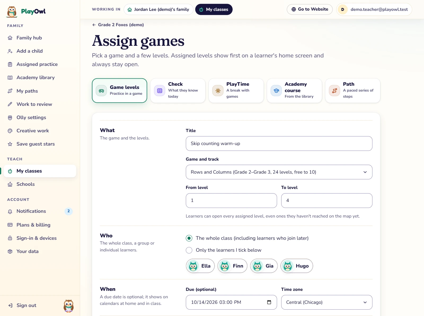Click the My paths route icon
The image size is (424, 316).
(10, 91)
